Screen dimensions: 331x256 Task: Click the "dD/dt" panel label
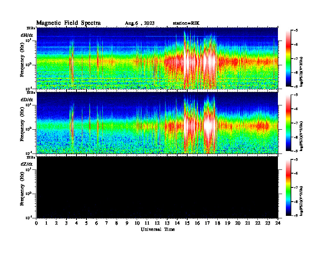(27, 100)
